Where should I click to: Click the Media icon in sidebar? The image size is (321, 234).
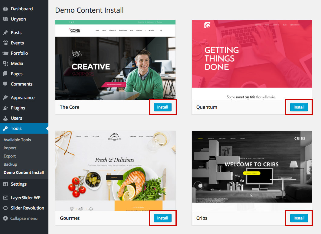tap(5, 63)
